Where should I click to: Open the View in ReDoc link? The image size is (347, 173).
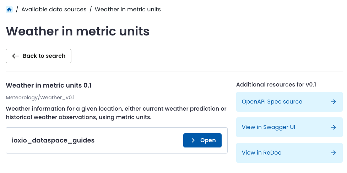[261, 153]
